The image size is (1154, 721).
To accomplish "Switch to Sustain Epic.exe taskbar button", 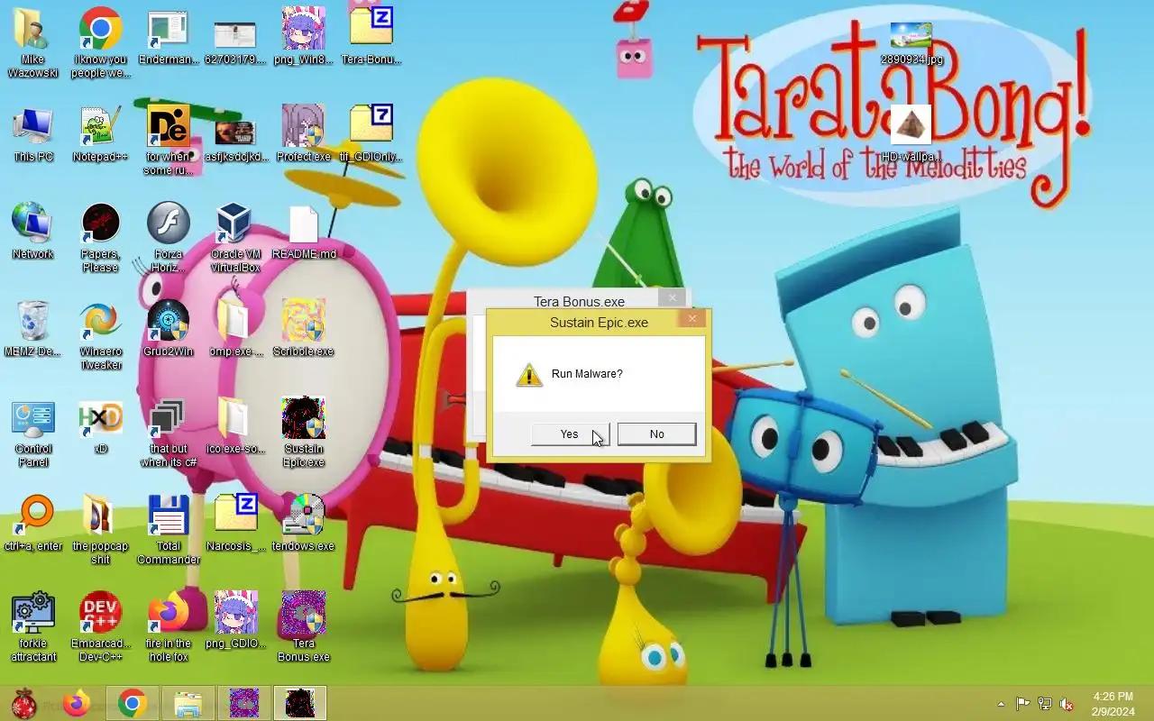I will point(300,703).
